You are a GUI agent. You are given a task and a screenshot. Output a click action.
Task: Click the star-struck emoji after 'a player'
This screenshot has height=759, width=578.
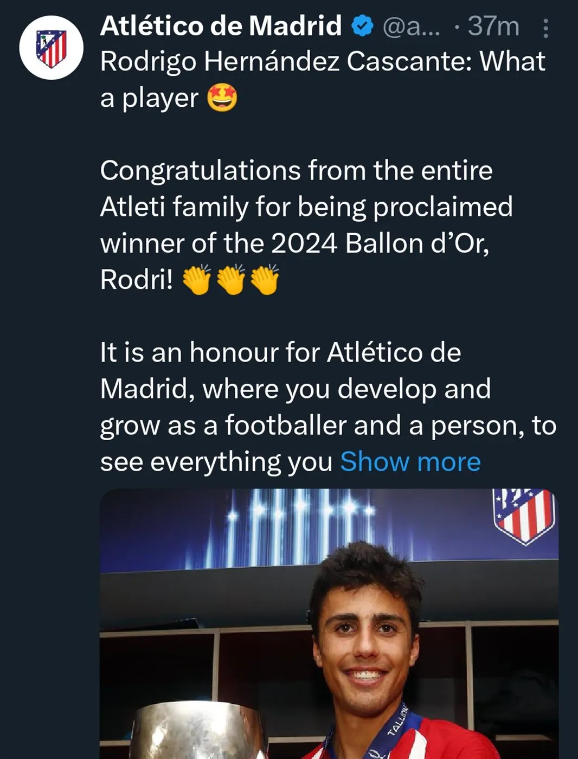tap(222, 98)
